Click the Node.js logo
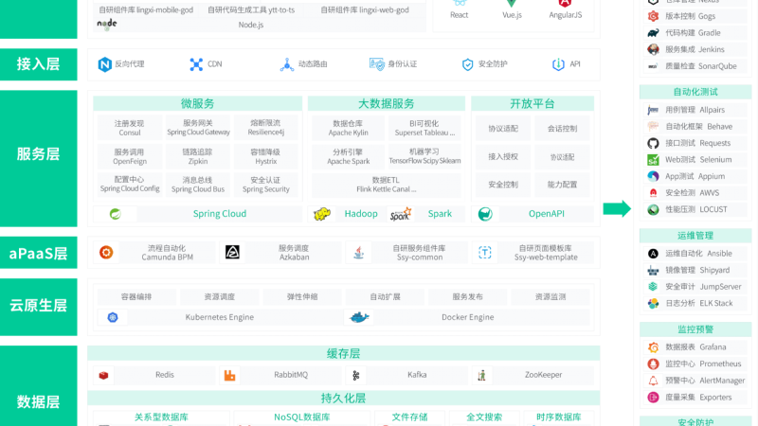Image resolution: width=758 pixels, height=426 pixels. [x=107, y=23]
